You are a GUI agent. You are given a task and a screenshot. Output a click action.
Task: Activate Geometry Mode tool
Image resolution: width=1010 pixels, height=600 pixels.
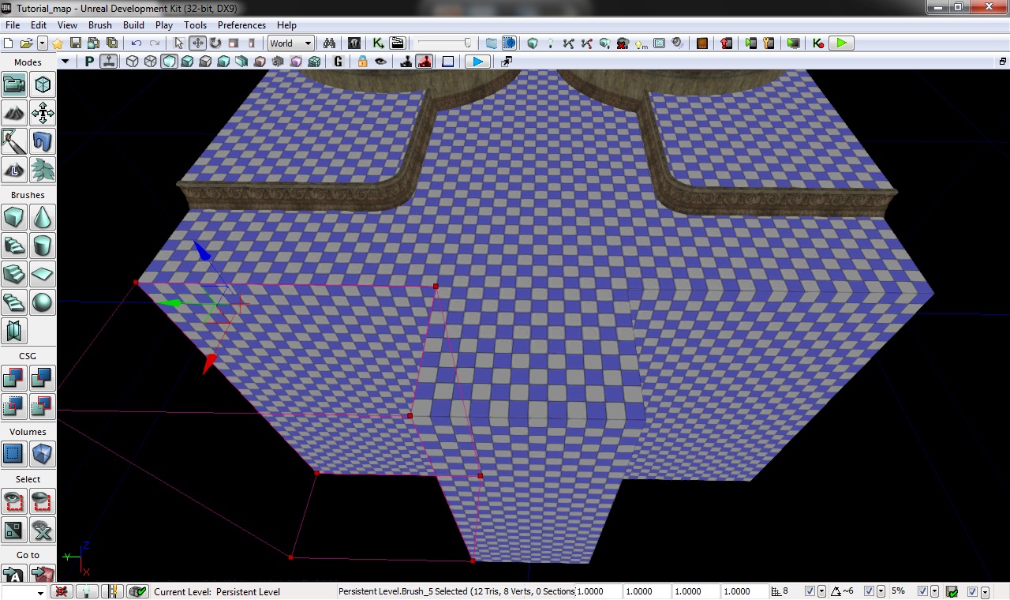pyautogui.click(x=42, y=84)
